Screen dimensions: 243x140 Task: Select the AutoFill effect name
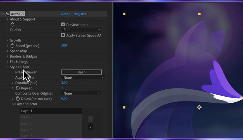tap(17, 14)
